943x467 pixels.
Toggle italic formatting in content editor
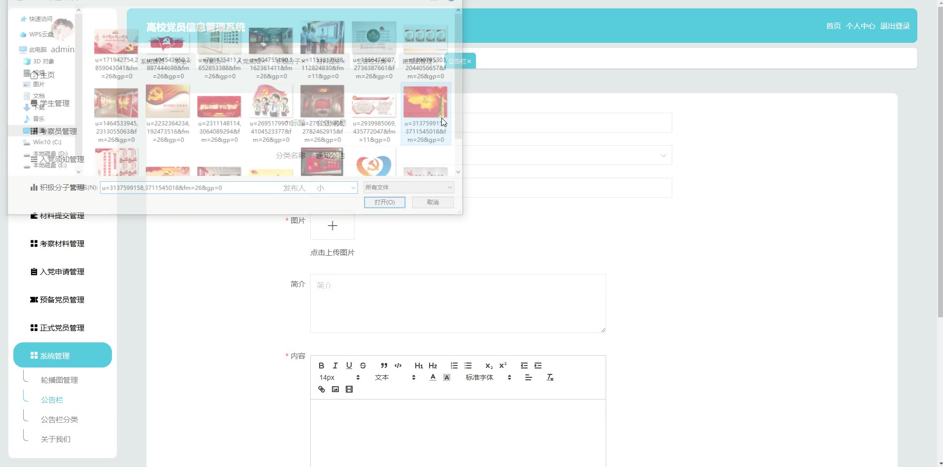[x=335, y=366]
